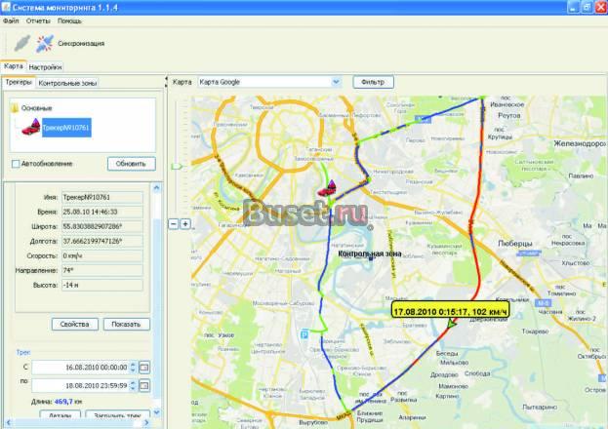Image resolution: width=608 pixels, height=429 pixels.
Task: Click the red car marker on map
Action: (x=328, y=188)
